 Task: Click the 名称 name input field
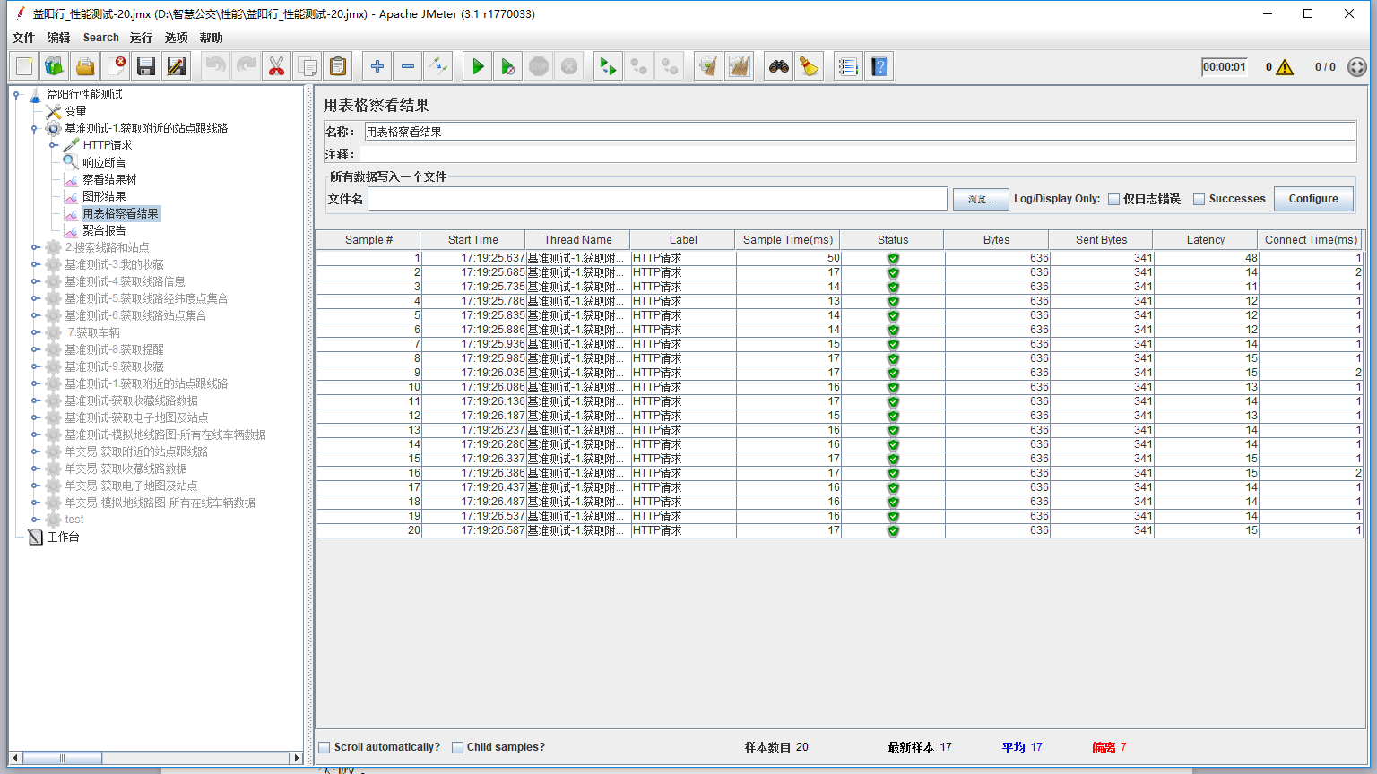click(x=859, y=132)
